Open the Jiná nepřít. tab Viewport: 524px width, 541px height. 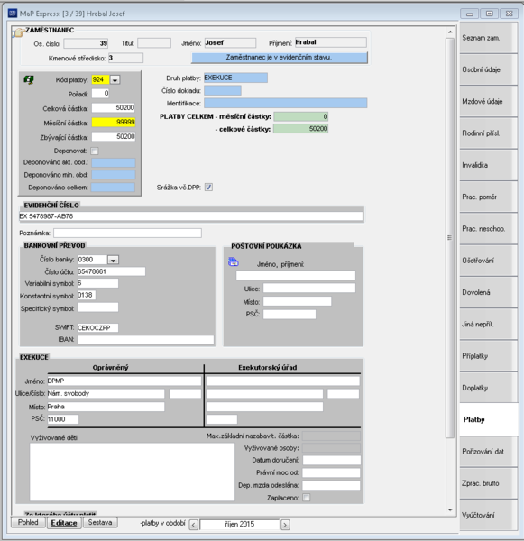click(489, 325)
